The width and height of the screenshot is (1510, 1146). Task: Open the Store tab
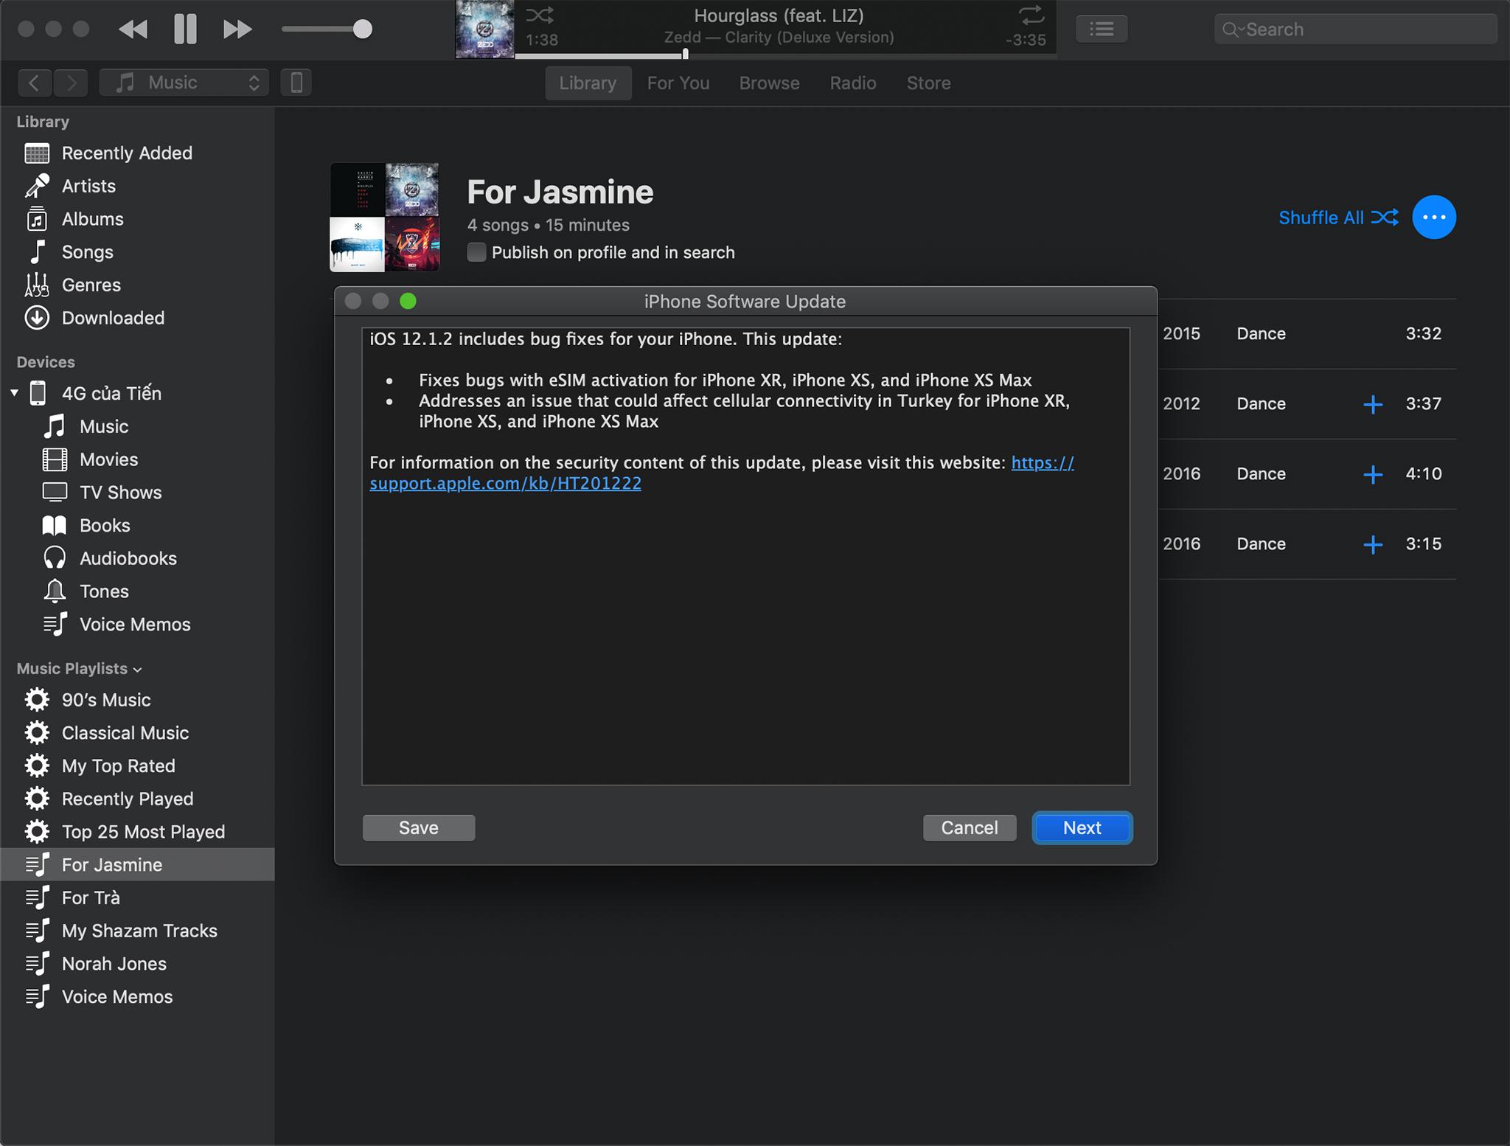coord(929,83)
